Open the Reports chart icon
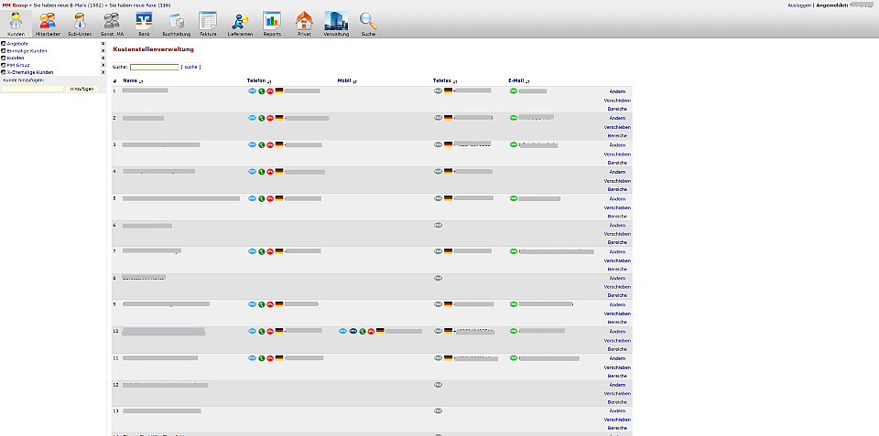The image size is (879, 436). click(x=272, y=24)
